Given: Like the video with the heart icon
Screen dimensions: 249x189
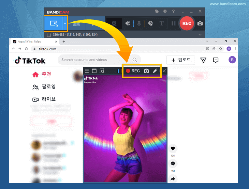Looking at the screenshot, I should click(173, 148).
